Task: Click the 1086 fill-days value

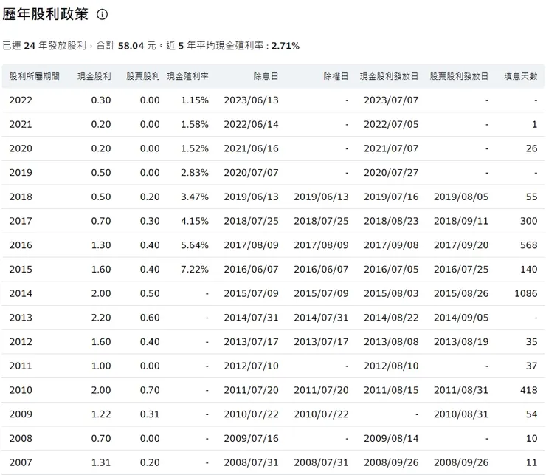Action: pyautogui.click(x=526, y=294)
